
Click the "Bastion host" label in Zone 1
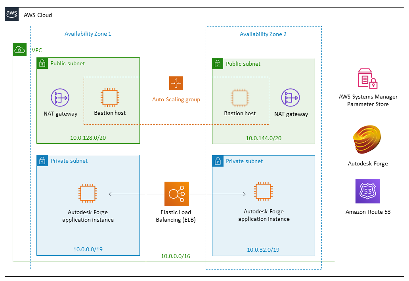pyautogui.click(x=110, y=113)
